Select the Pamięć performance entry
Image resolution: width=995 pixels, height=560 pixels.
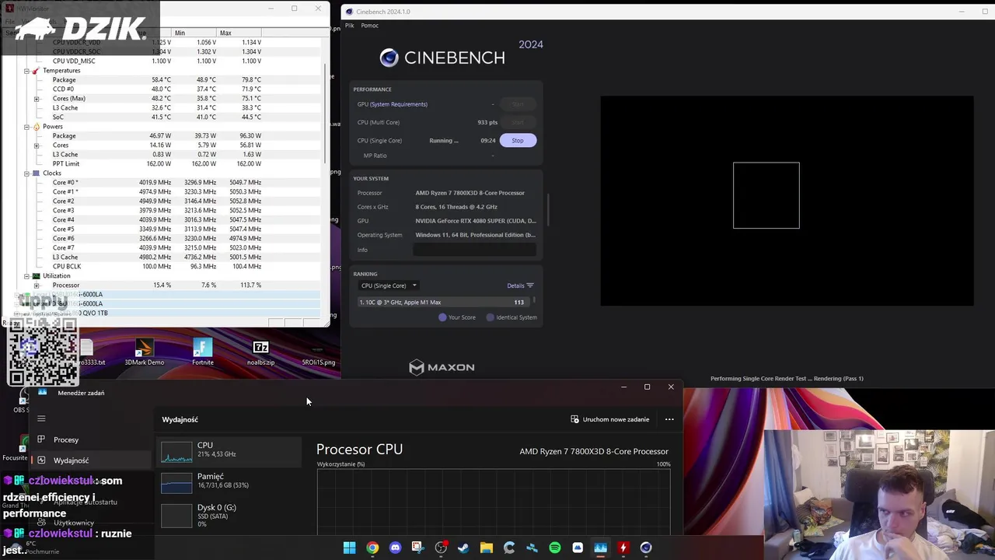click(x=229, y=481)
